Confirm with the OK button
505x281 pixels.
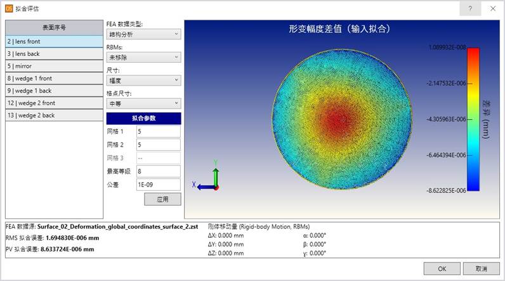[441, 269]
